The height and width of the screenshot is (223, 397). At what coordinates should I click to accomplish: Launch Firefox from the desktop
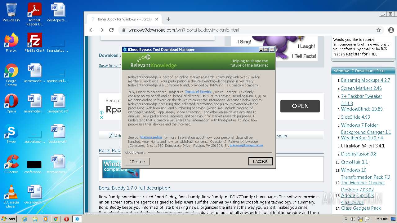[11, 43]
